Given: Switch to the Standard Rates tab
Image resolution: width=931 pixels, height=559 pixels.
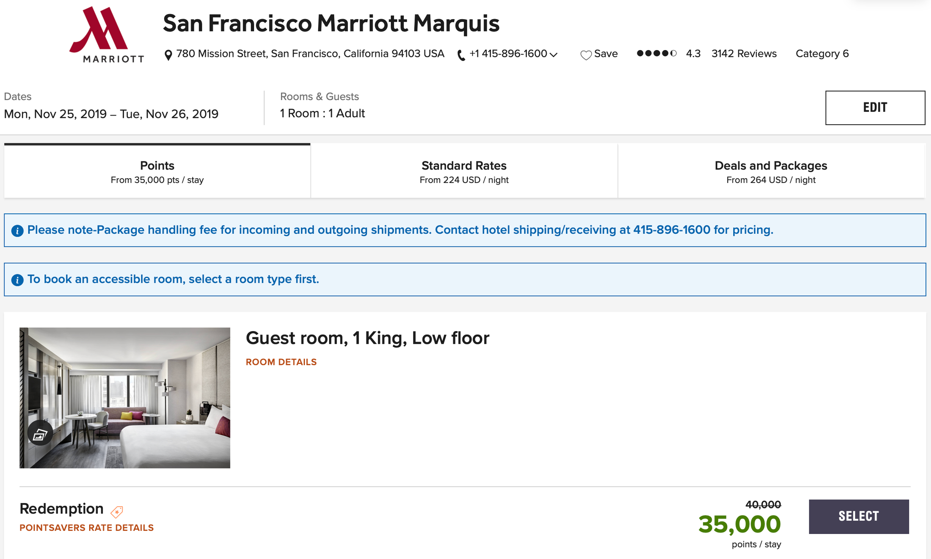Looking at the screenshot, I should coord(464,171).
